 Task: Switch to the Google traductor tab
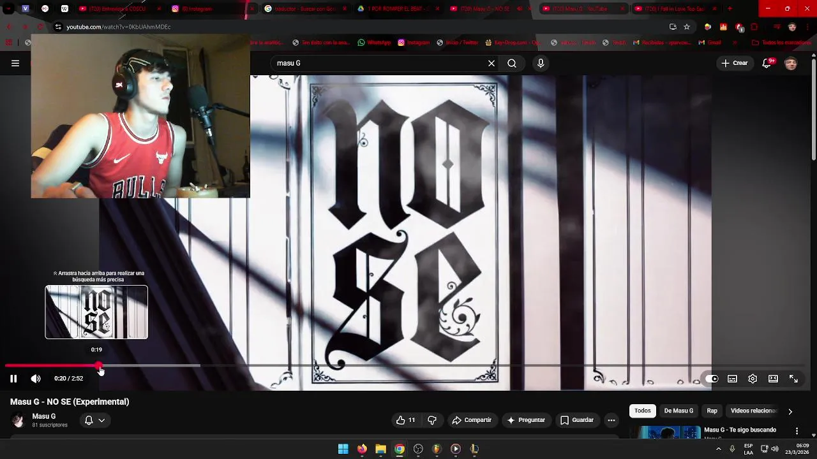click(x=304, y=9)
